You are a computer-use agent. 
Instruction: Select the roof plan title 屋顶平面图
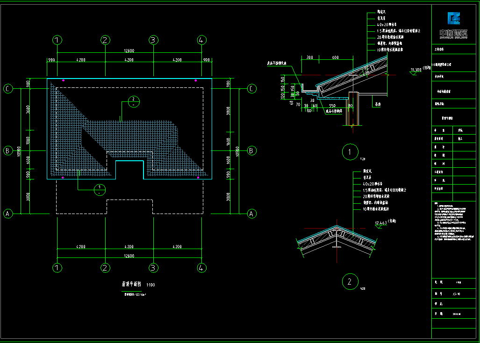pyautogui.click(x=131, y=284)
